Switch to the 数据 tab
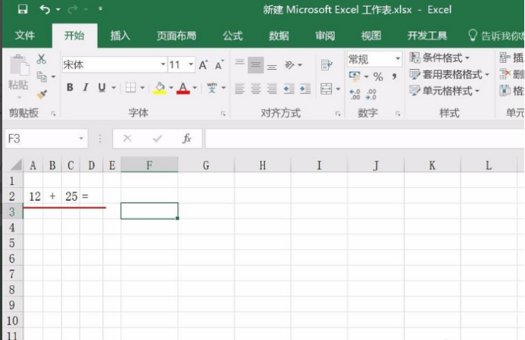Viewport: 525px width, 340px height. pyautogui.click(x=279, y=36)
